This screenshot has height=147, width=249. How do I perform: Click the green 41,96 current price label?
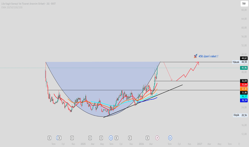pyautogui.click(x=244, y=68)
